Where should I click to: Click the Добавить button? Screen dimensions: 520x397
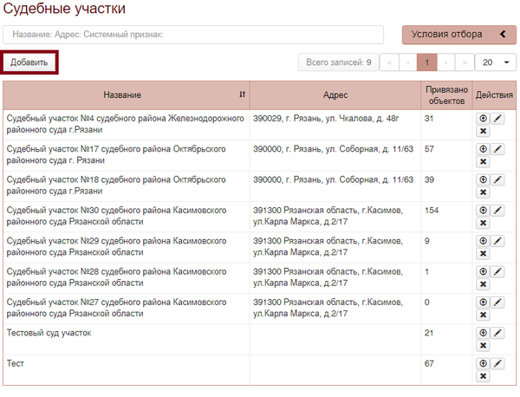point(29,62)
